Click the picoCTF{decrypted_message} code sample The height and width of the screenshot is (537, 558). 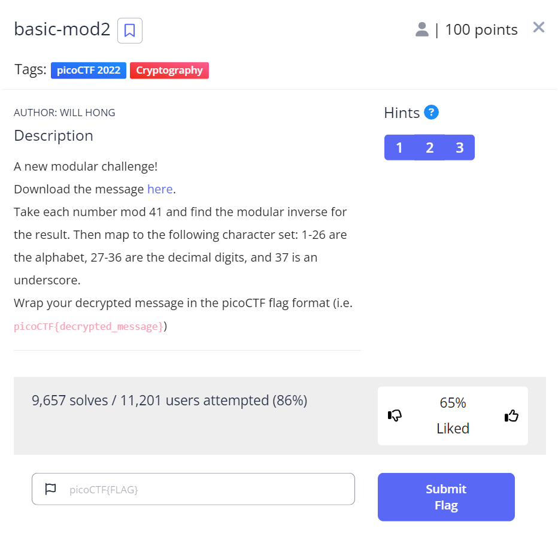point(89,326)
